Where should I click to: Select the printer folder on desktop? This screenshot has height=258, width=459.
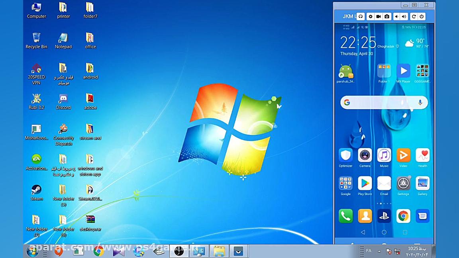pos(63,10)
